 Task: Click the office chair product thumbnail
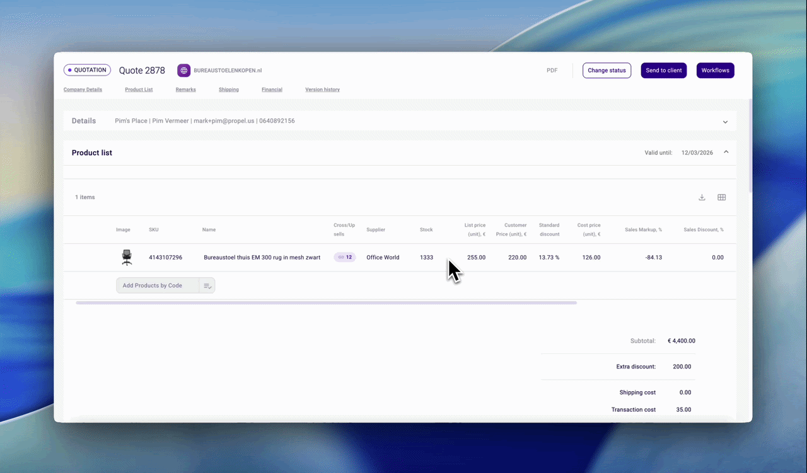(x=127, y=257)
